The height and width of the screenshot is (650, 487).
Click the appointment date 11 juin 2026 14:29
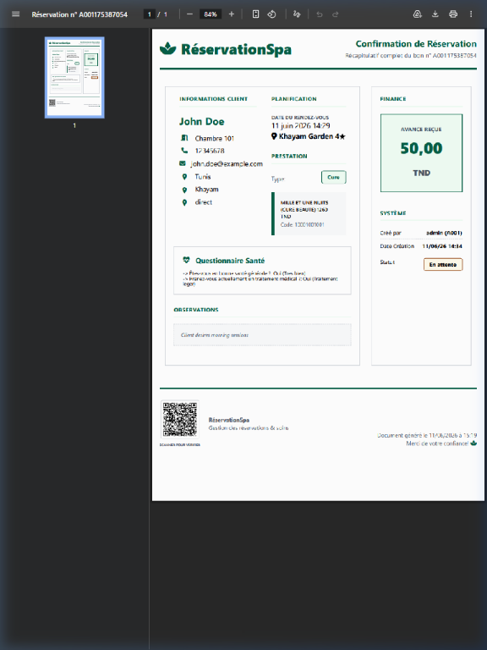pyautogui.click(x=301, y=125)
